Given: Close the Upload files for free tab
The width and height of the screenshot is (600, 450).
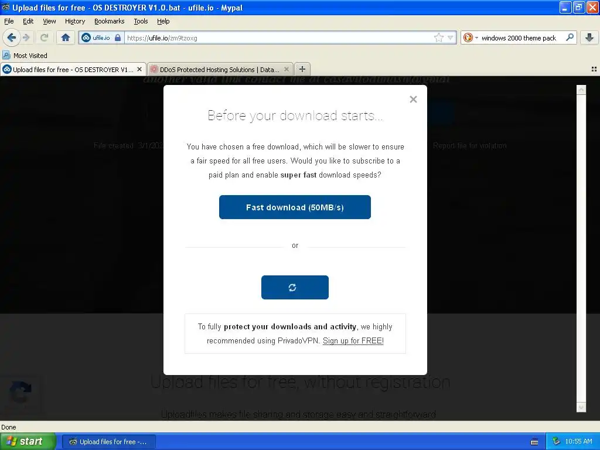Looking at the screenshot, I should tap(139, 69).
